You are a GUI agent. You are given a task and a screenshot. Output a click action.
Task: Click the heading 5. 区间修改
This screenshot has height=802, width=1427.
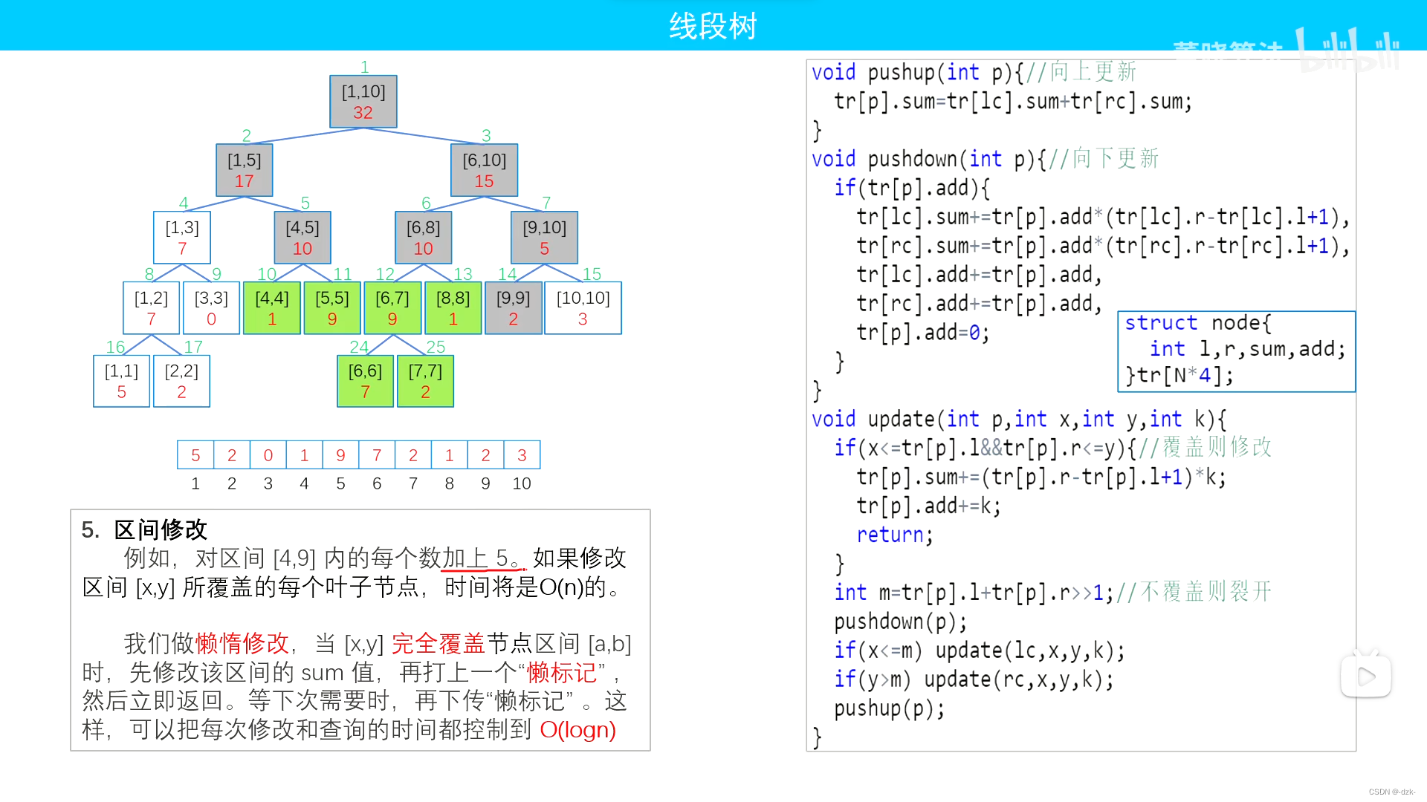click(144, 529)
